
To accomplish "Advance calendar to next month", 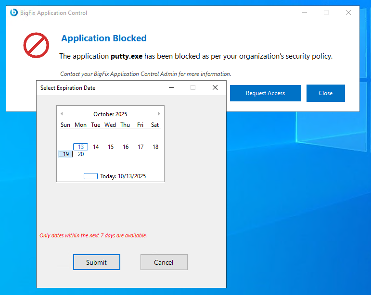I will [159, 114].
